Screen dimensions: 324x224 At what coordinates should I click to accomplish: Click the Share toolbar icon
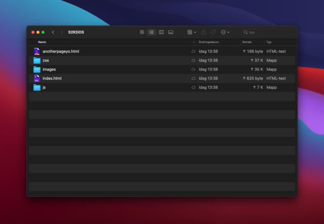click(x=204, y=32)
